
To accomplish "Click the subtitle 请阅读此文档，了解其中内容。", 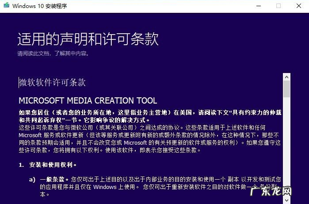I will [53, 53].
